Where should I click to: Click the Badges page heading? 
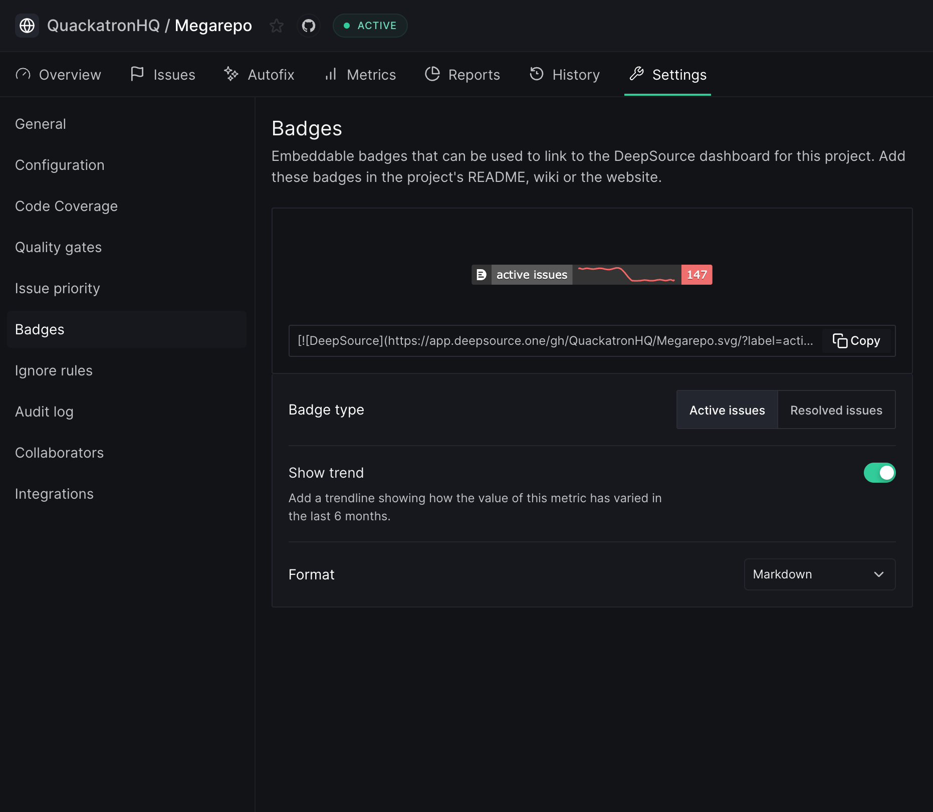coord(307,128)
